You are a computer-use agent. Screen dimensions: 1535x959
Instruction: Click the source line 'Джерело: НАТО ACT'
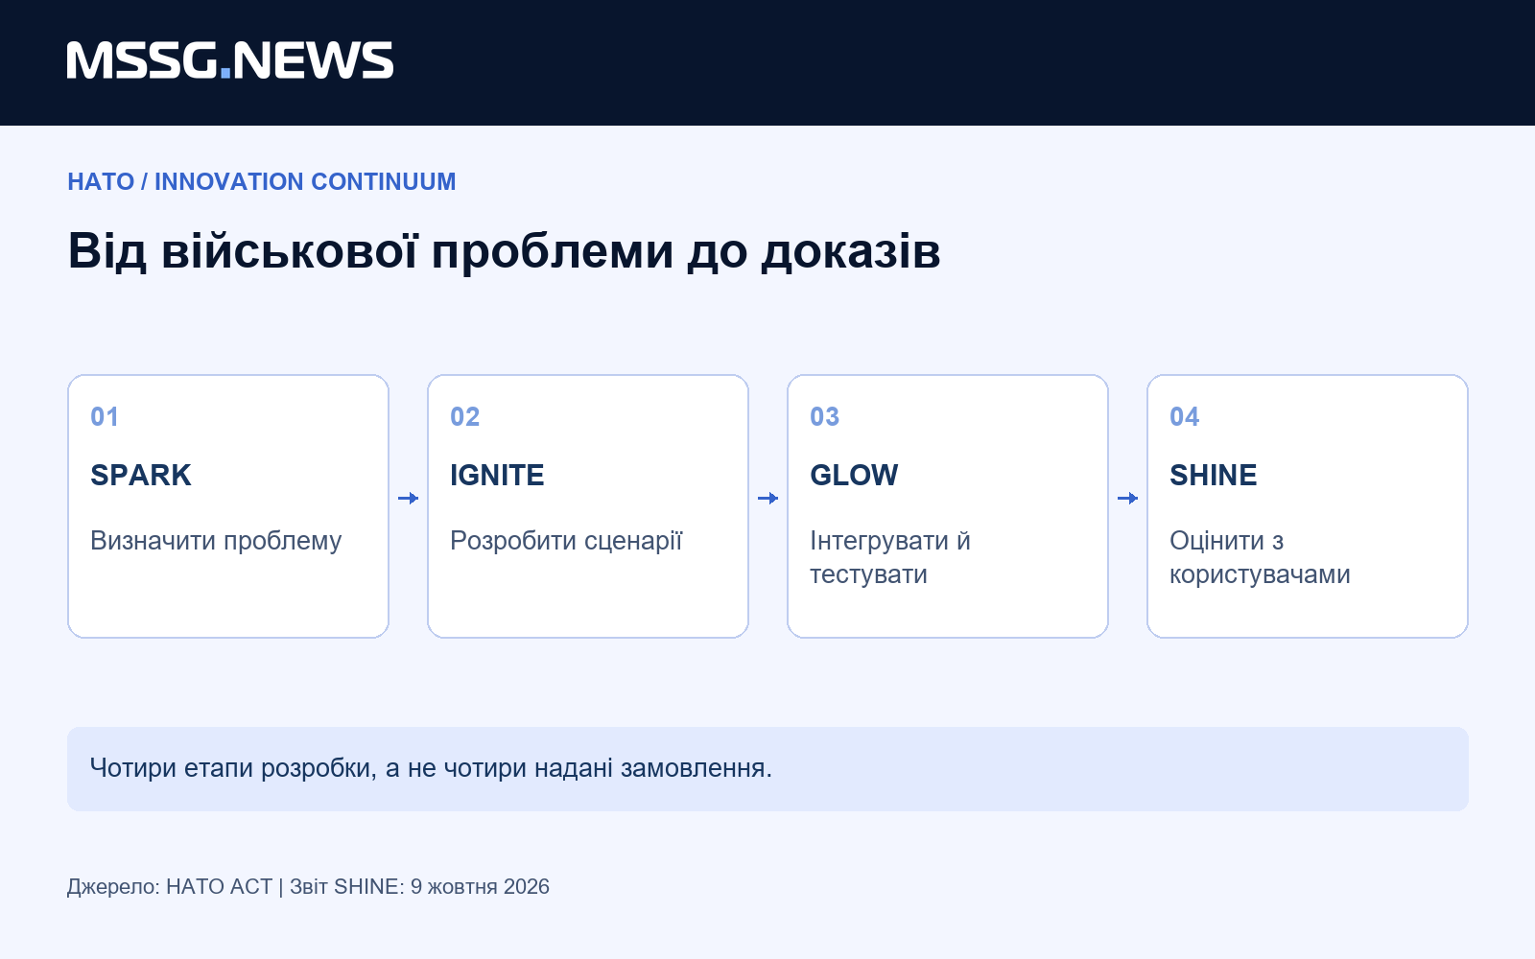pyautogui.click(x=170, y=887)
